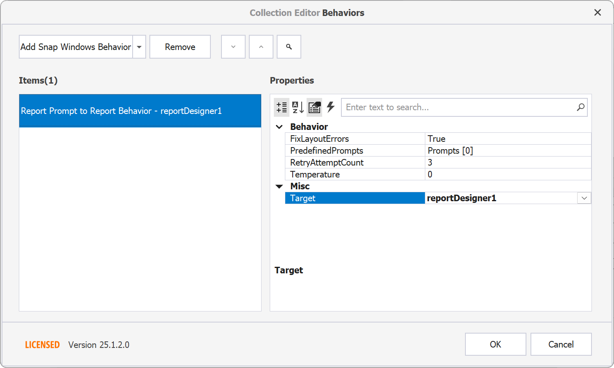Screen dimensions: 614x368
Task: Move selected behavior down with arrow button
Action: [233, 47]
